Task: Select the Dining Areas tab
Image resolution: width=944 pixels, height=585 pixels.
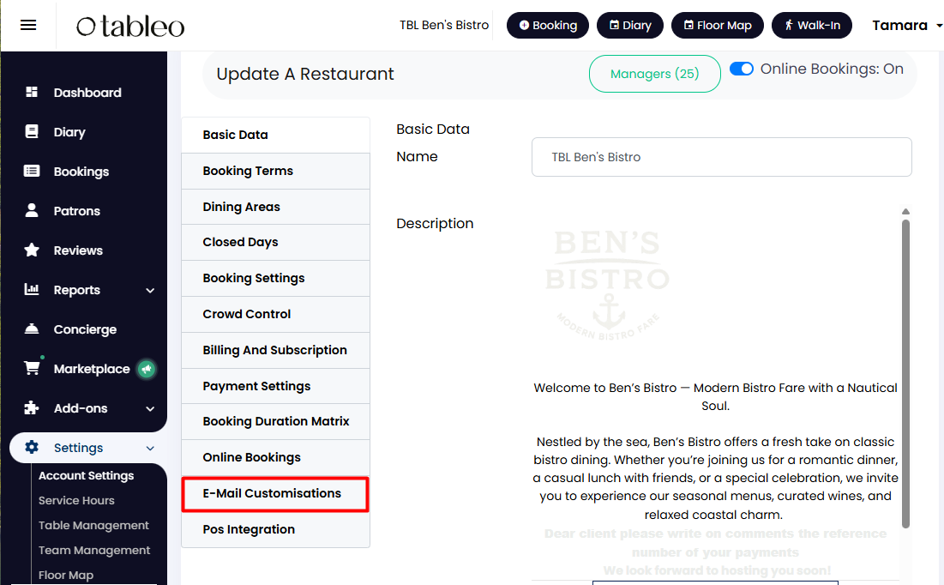Action: pyautogui.click(x=276, y=207)
